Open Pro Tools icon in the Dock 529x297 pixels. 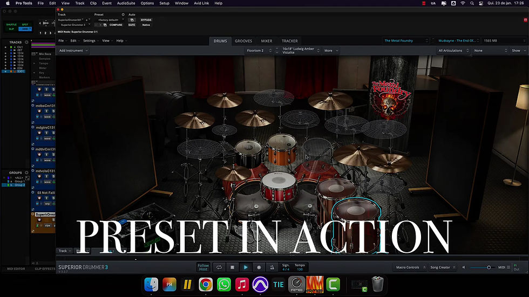pos(260,285)
